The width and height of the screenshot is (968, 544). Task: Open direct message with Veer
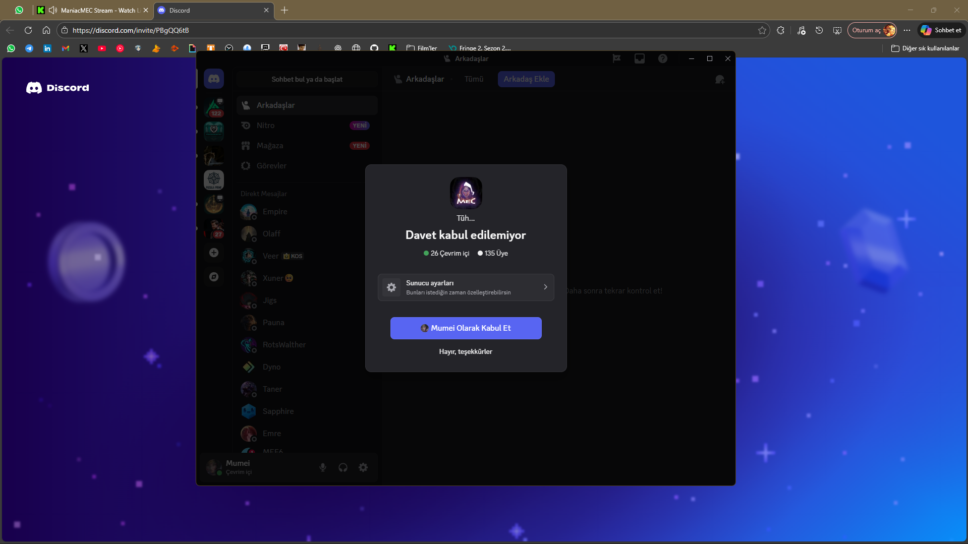(307, 256)
